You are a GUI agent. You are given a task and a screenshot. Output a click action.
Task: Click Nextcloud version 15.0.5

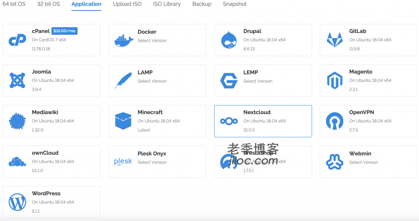pyautogui.click(x=249, y=130)
